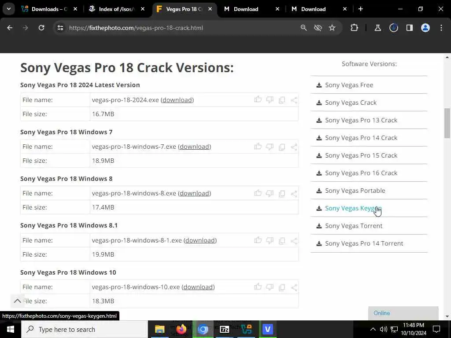Open the Windows Start menu

click(11, 329)
